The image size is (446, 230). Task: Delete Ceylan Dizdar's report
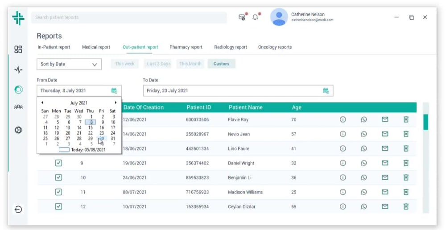pos(406,206)
